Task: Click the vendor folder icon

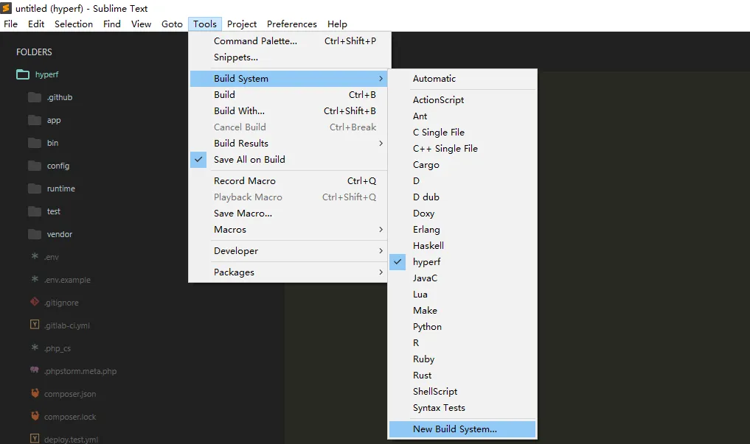Action: click(35, 234)
